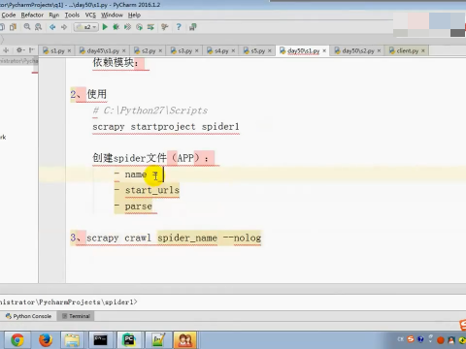
Task: Click the terminal prompt line
Action: [69, 302]
